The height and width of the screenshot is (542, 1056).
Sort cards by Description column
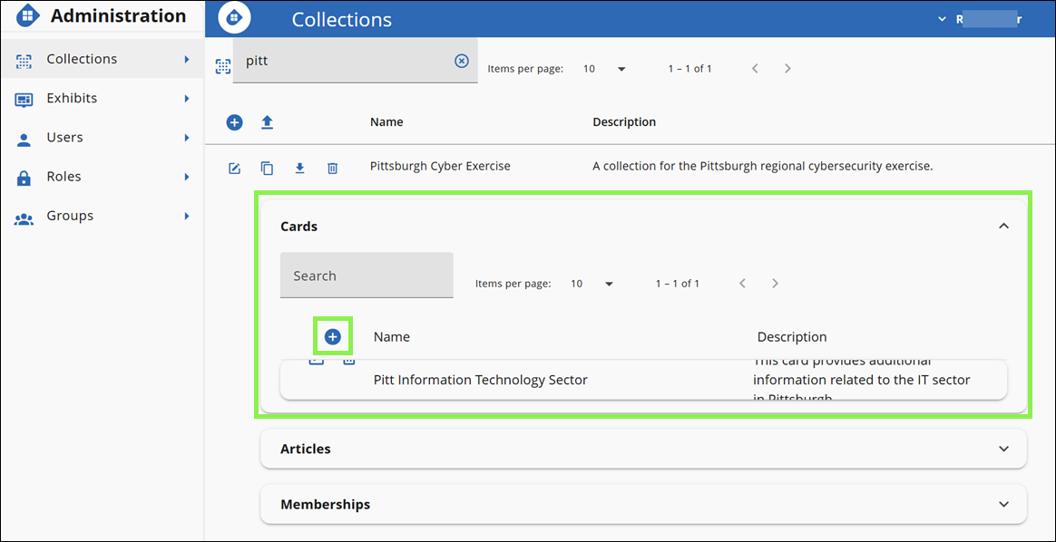[792, 337]
